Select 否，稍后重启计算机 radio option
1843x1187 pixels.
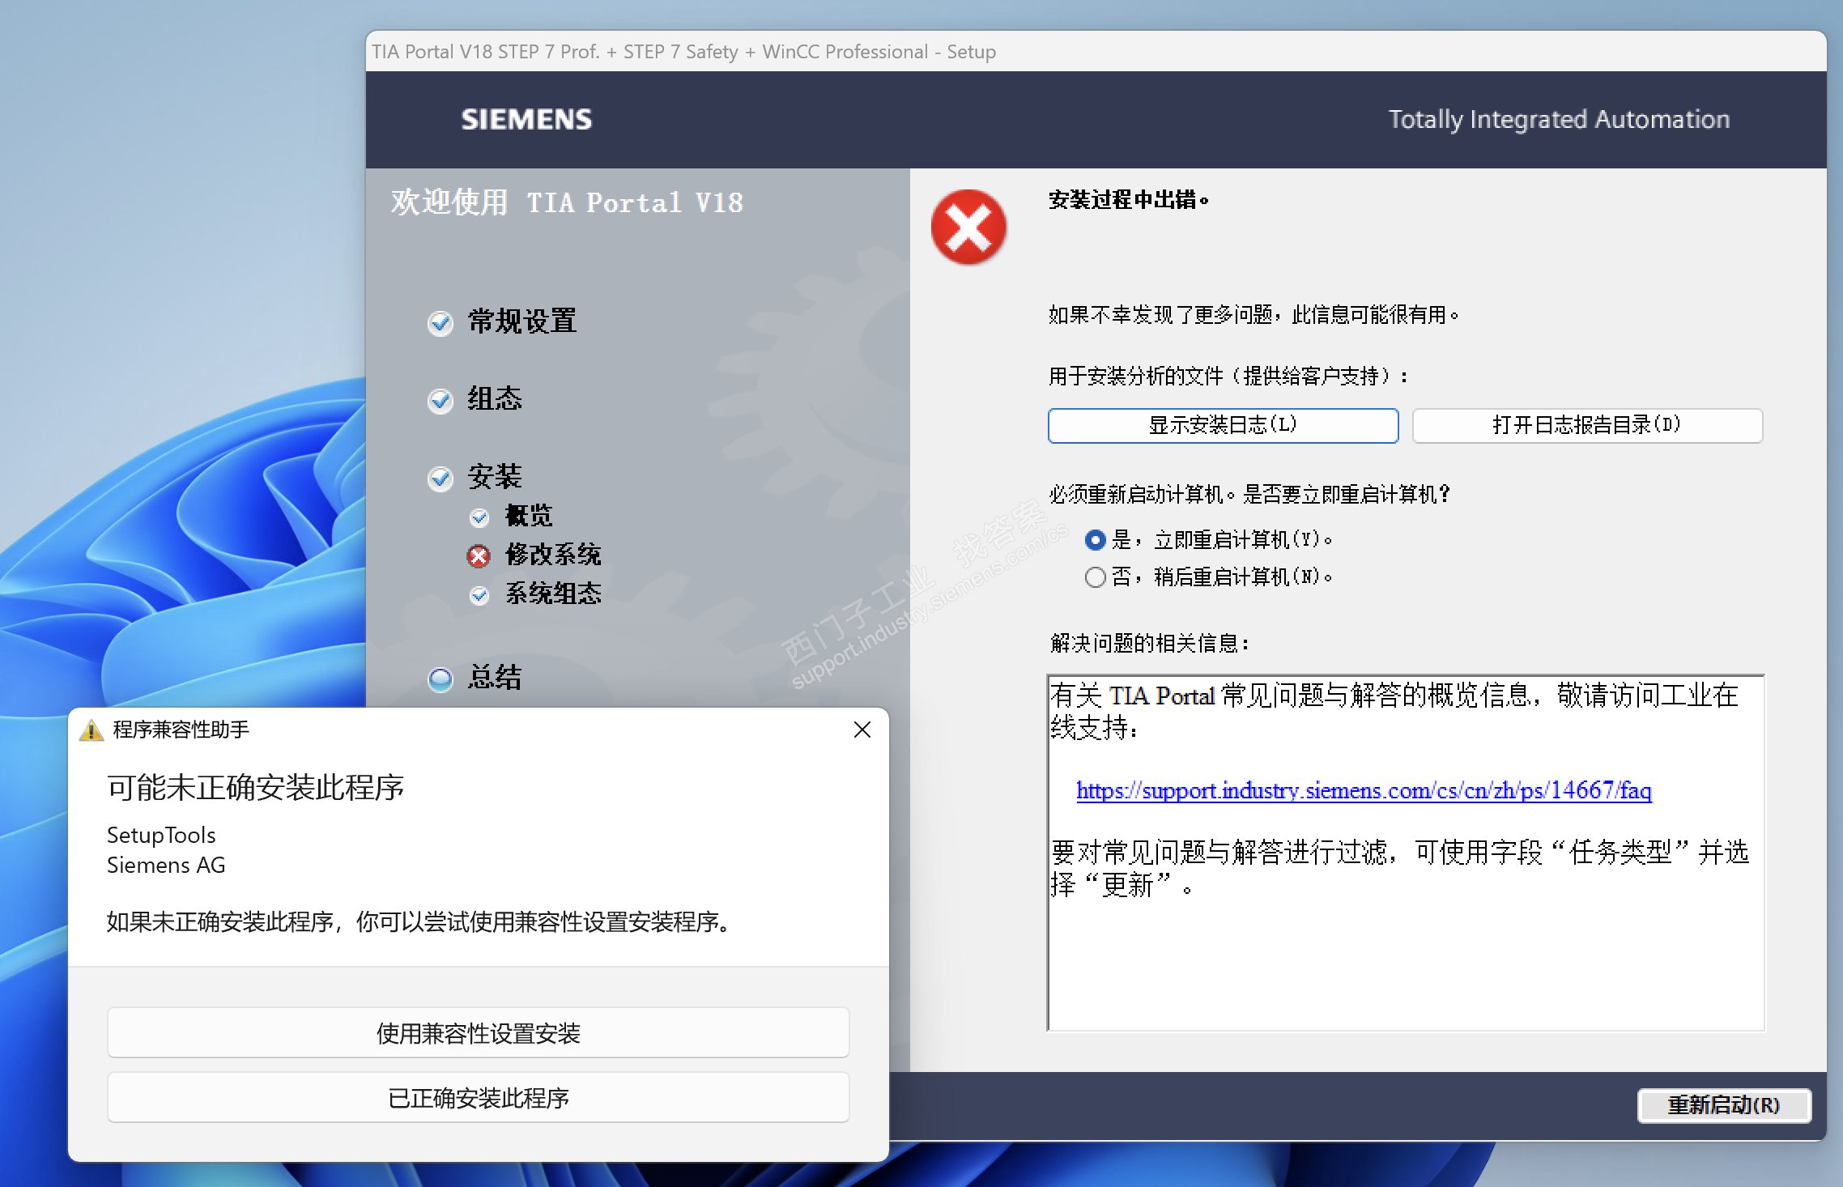(1095, 577)
